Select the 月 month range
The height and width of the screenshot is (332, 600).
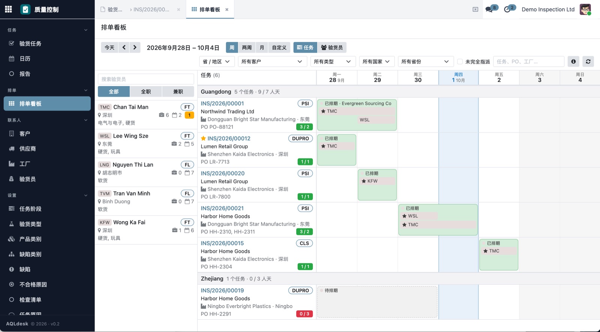pyautogui.click(x=262, y=48)
